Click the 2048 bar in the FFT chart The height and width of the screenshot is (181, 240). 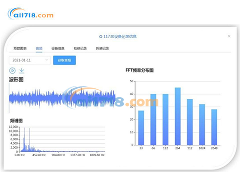[214, 127]
